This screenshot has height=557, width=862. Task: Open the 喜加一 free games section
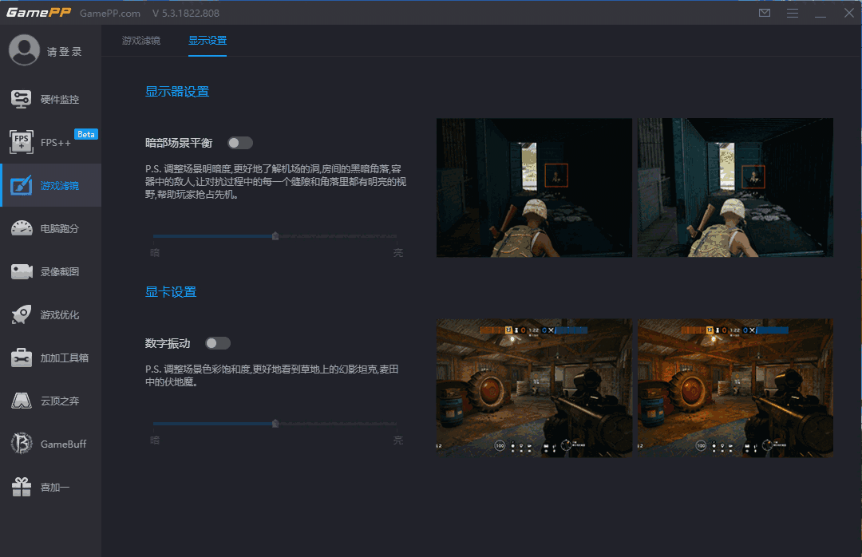(50, 487)
